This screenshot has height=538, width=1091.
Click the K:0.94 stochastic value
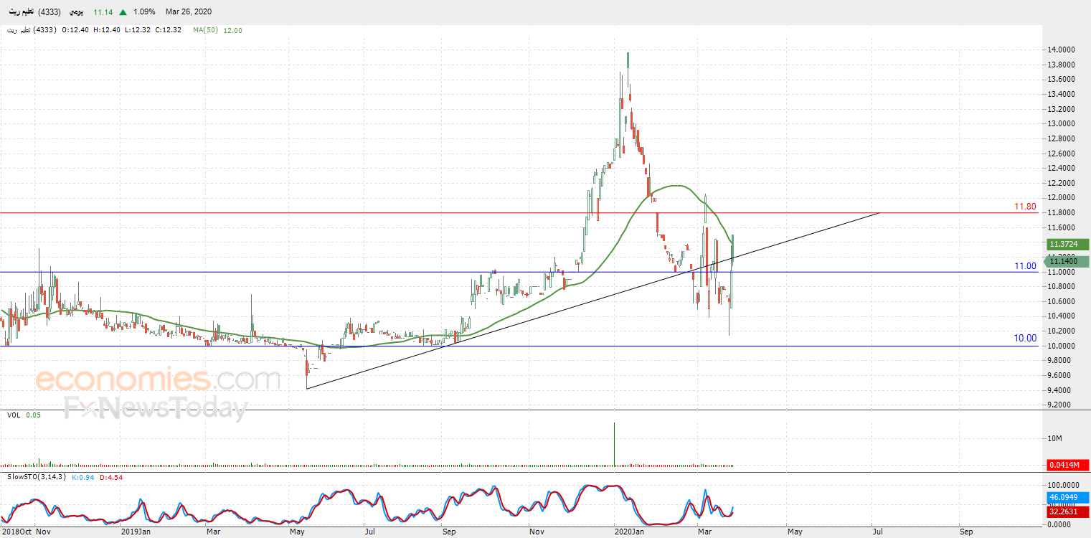coord(83,476)
